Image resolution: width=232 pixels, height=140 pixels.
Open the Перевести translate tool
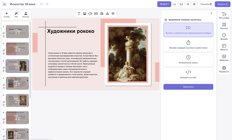224,69
